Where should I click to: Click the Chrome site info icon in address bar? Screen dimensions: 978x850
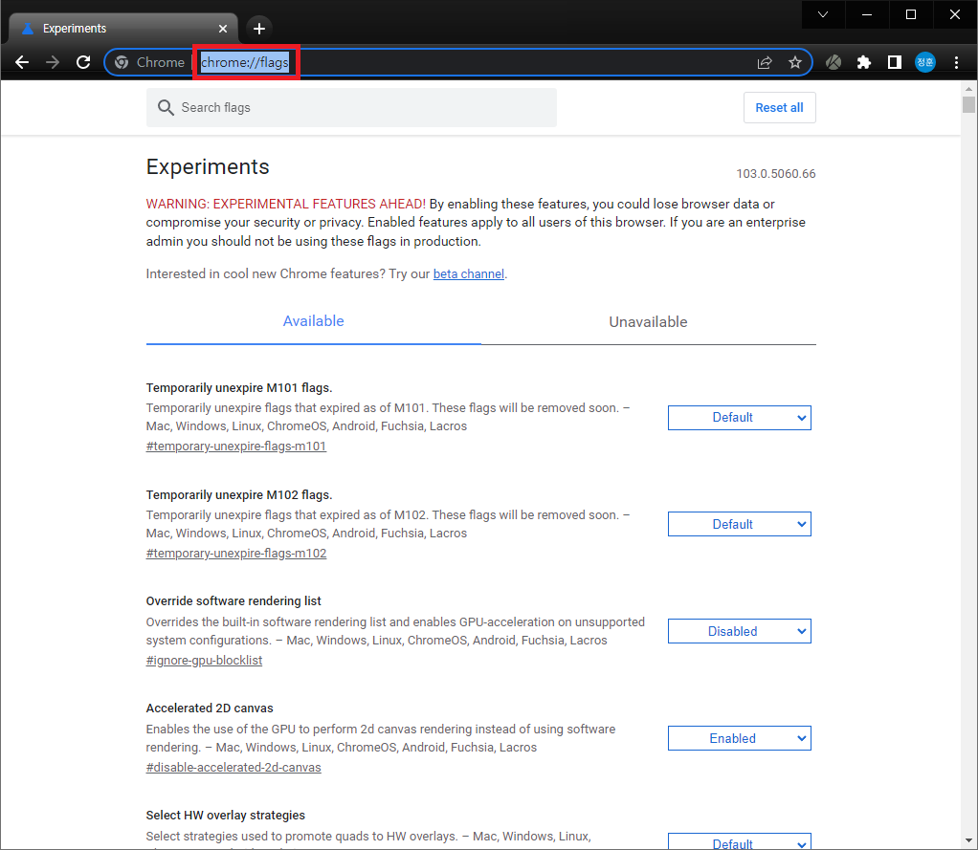pyautogui.click(x=122, y=62)
